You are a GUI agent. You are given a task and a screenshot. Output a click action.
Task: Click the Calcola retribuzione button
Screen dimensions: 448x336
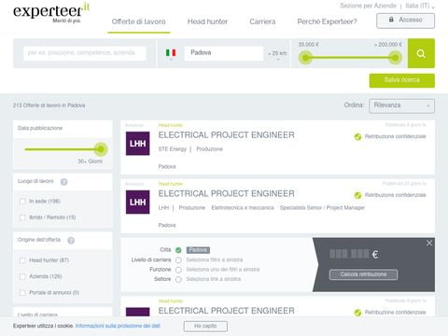(363, 274)
